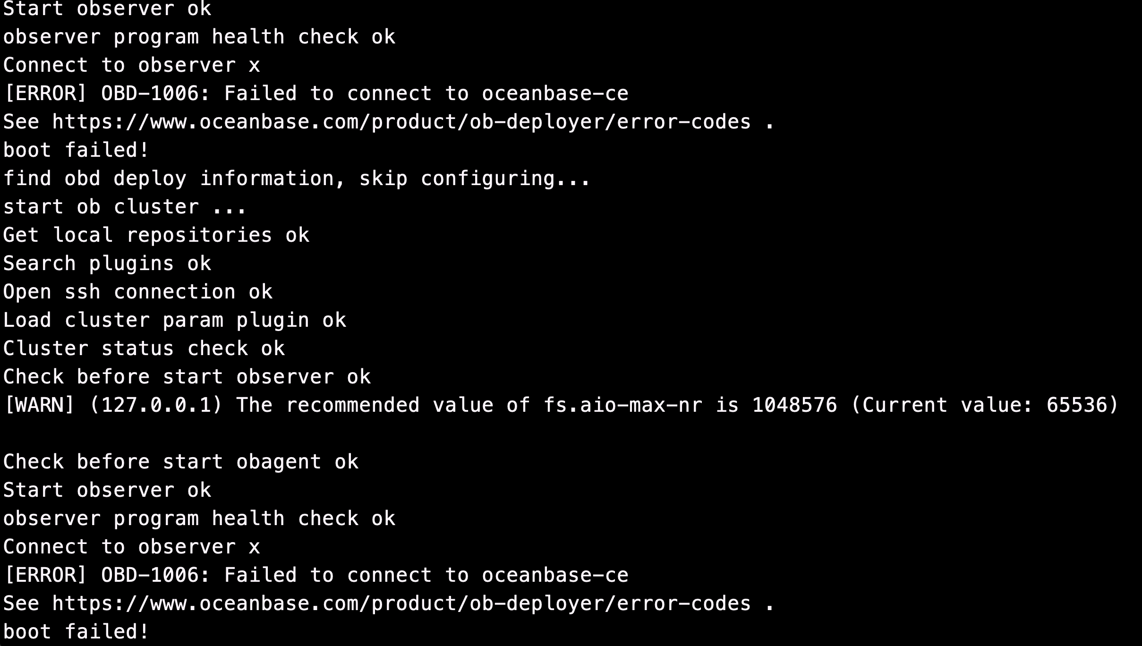Click 'Check before start obagent ok' line
The width and height of the screenshot is (1142, 646).
point(181,462)
